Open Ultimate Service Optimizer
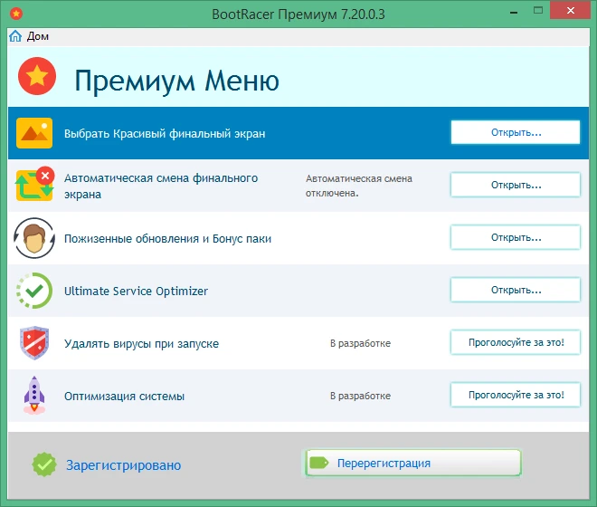Viewport: 597px width, 507px height. pos(516,290)
